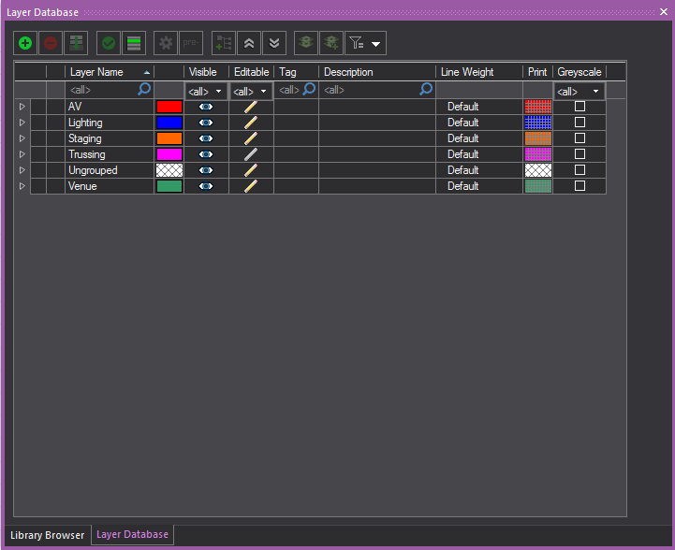The width and height of the screenshot is (675, 550).
Task: Click the green checkmark toolbar icon
Action: tap(109, 43)
